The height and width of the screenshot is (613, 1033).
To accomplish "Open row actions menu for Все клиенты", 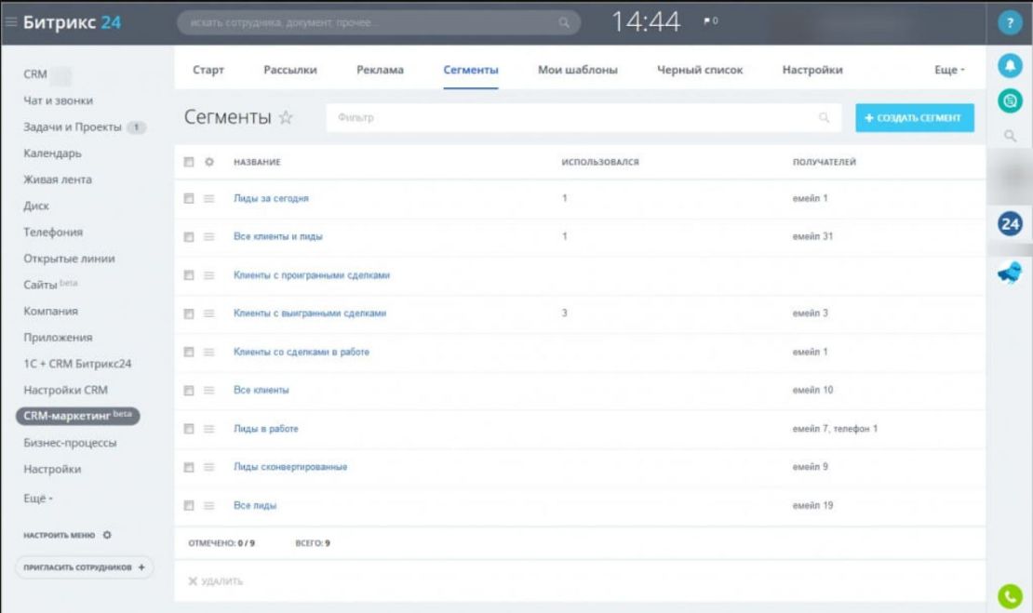I will coord(209,391).
